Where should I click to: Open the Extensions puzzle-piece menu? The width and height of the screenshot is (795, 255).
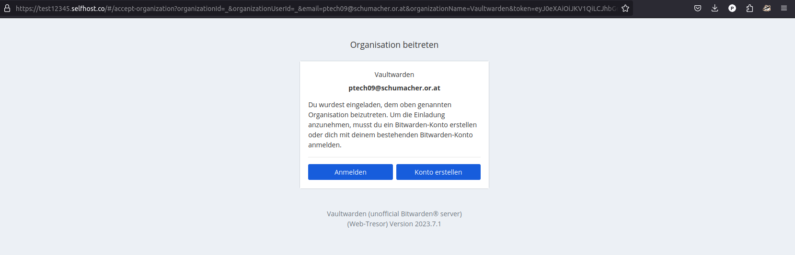point(749,8)
